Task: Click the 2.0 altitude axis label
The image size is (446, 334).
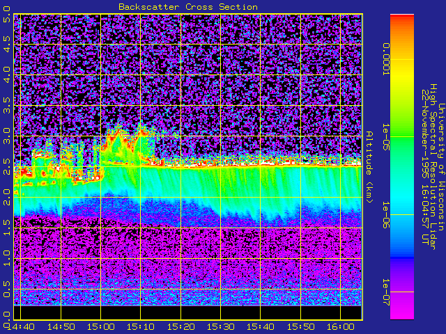Action: [x=6, y=197]
